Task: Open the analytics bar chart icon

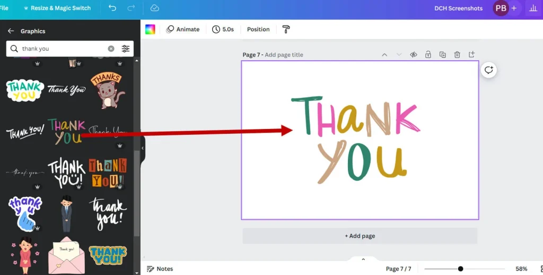Action: pyautogui.click(x=533, y=8)
